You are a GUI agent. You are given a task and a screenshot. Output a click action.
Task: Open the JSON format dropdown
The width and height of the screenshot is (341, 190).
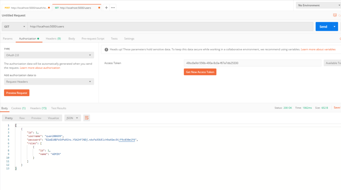tap(73, 118)
